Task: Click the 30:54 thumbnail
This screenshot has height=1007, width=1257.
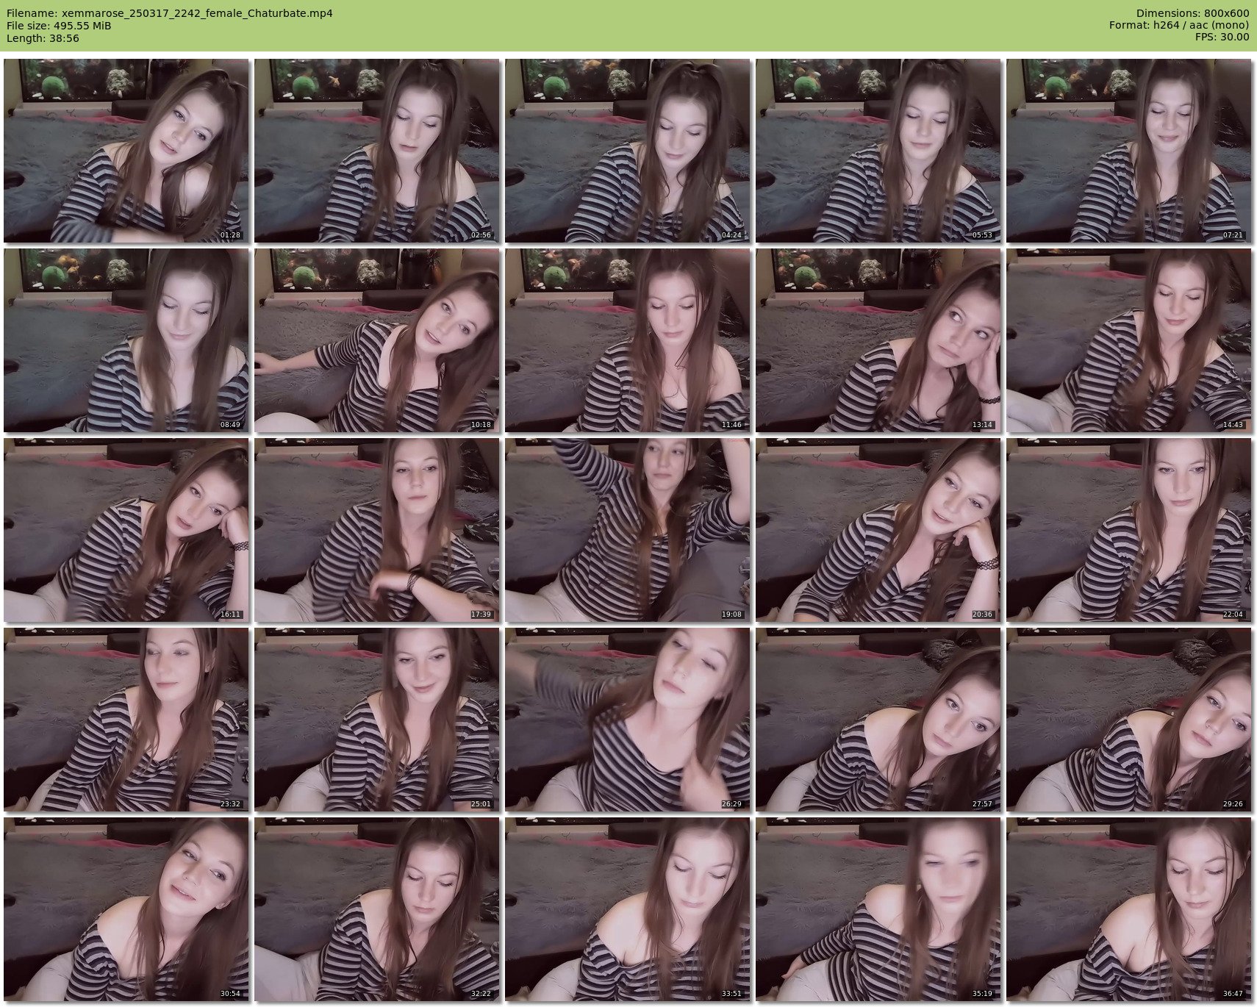Action: (x=126, y=909)
